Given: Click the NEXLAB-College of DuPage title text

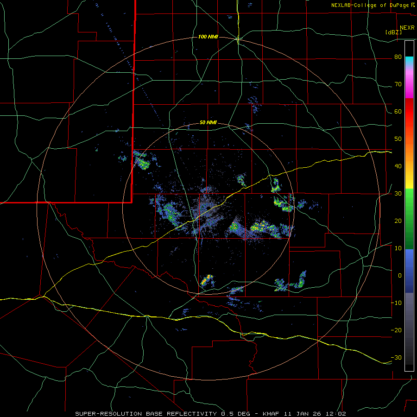Looking at the screenshot, I should point(370,5).
